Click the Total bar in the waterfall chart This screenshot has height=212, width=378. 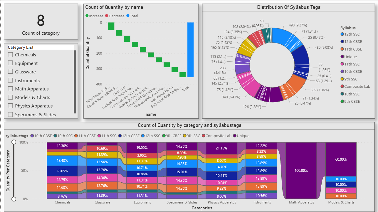click(191, 50)
